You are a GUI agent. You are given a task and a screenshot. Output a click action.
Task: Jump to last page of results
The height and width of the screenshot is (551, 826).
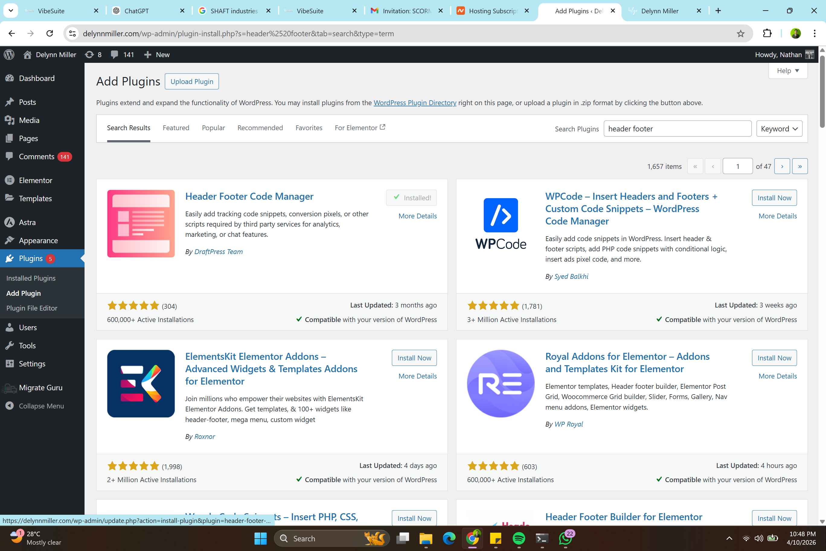(x=800, y=166)
